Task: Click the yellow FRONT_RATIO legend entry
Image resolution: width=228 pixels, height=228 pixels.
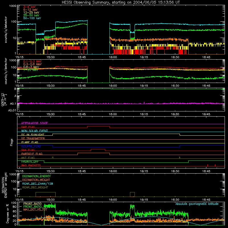Action: 32,204
